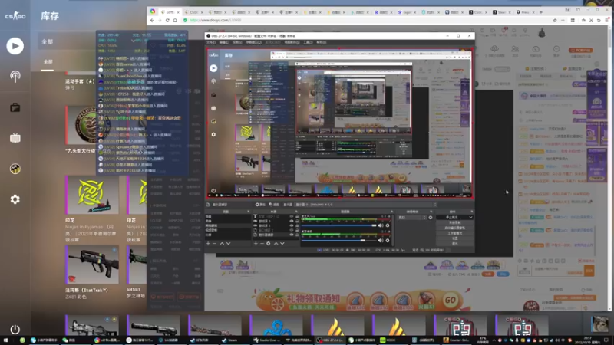Bookmark page with star icon in browser
The height and width of the screenshot is (345, 614).
point(555,21)
